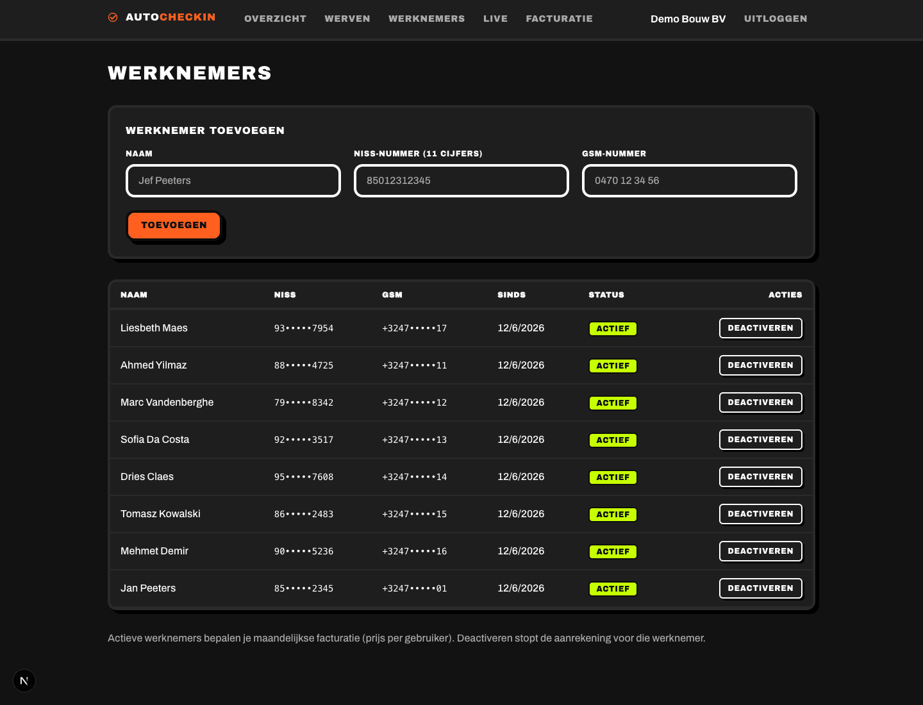Deactivate Mehmet Demir

pyautogui.click(x=761, y=551)
